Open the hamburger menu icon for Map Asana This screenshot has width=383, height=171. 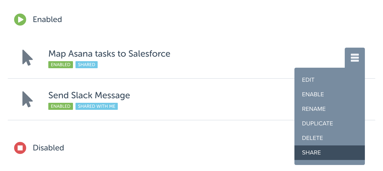pyautogui.click(x=355, y=58)
